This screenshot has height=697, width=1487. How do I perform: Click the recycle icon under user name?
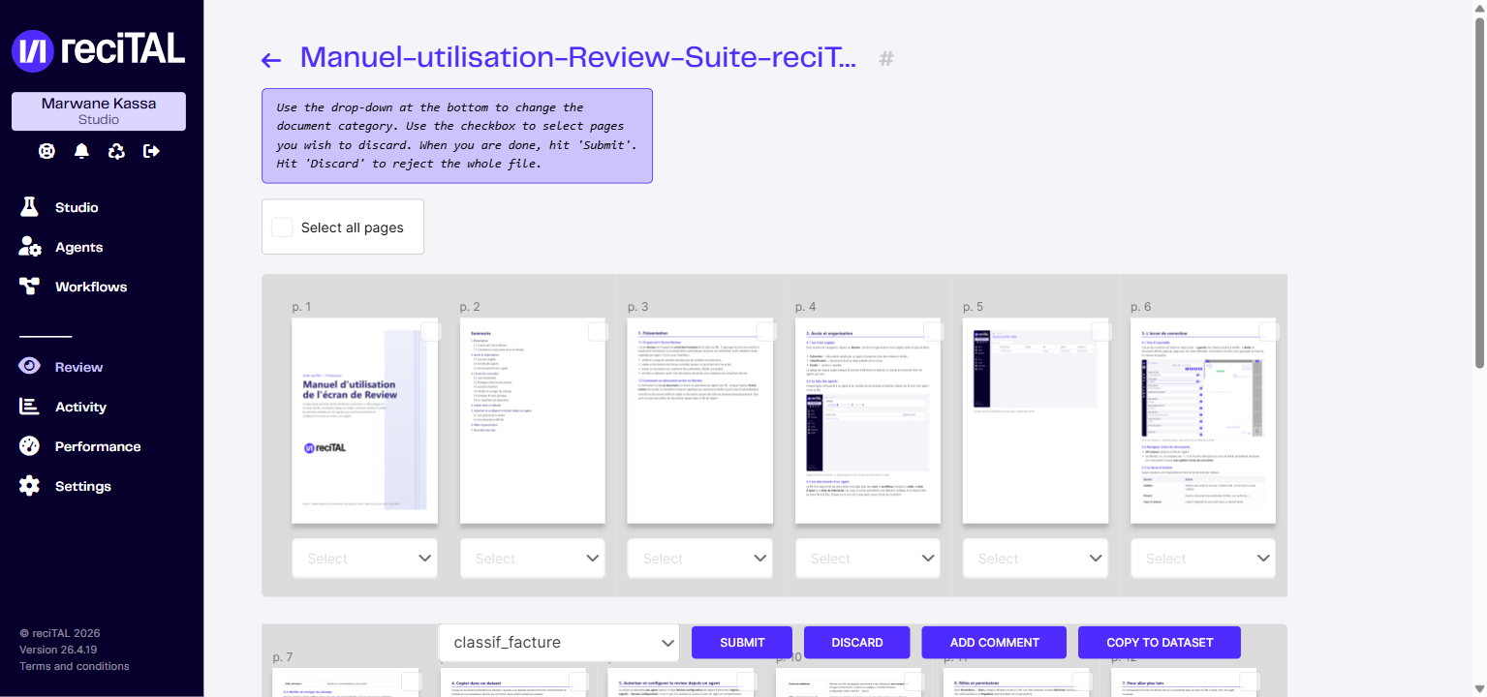(116, 151)
